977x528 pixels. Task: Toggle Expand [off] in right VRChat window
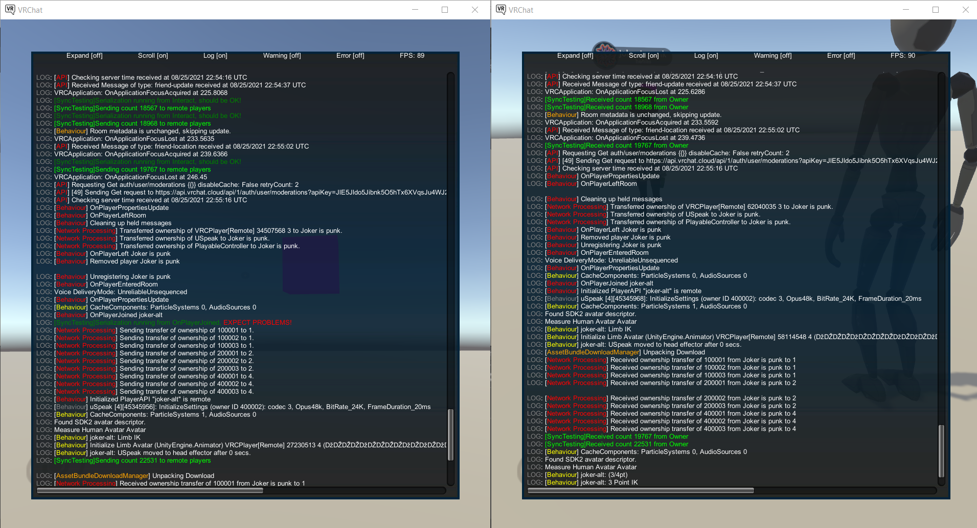[x=575, y=56]
